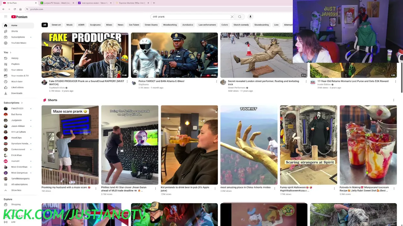
Task: Expand the Subscriptions section chevron
Action: click(x=22, y=103)
